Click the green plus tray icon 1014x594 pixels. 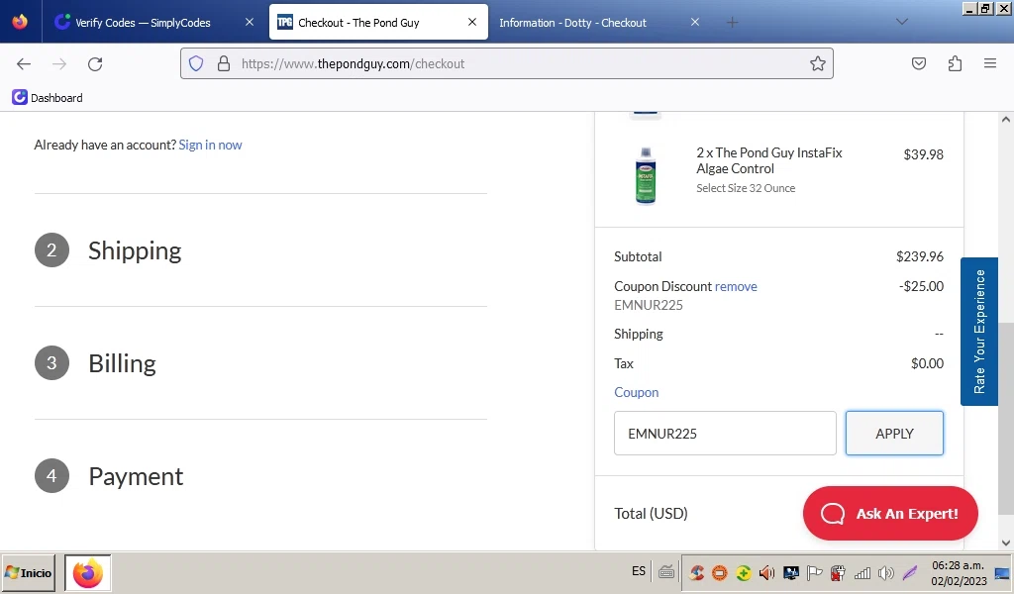(743, 572)
